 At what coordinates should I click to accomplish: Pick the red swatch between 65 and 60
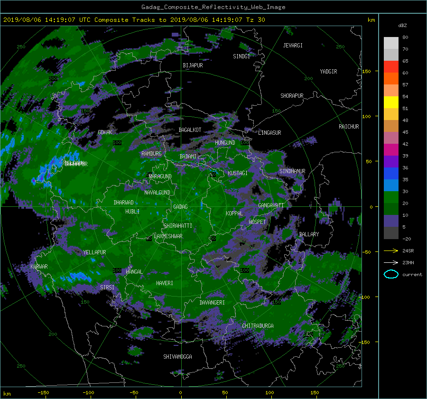[x=391, y=67]
